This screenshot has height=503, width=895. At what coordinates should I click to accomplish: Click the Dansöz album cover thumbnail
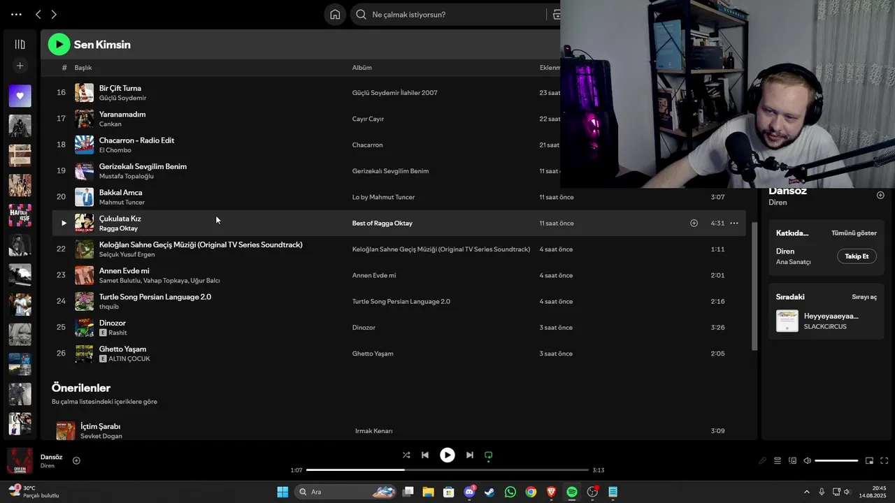click(20, 460)
